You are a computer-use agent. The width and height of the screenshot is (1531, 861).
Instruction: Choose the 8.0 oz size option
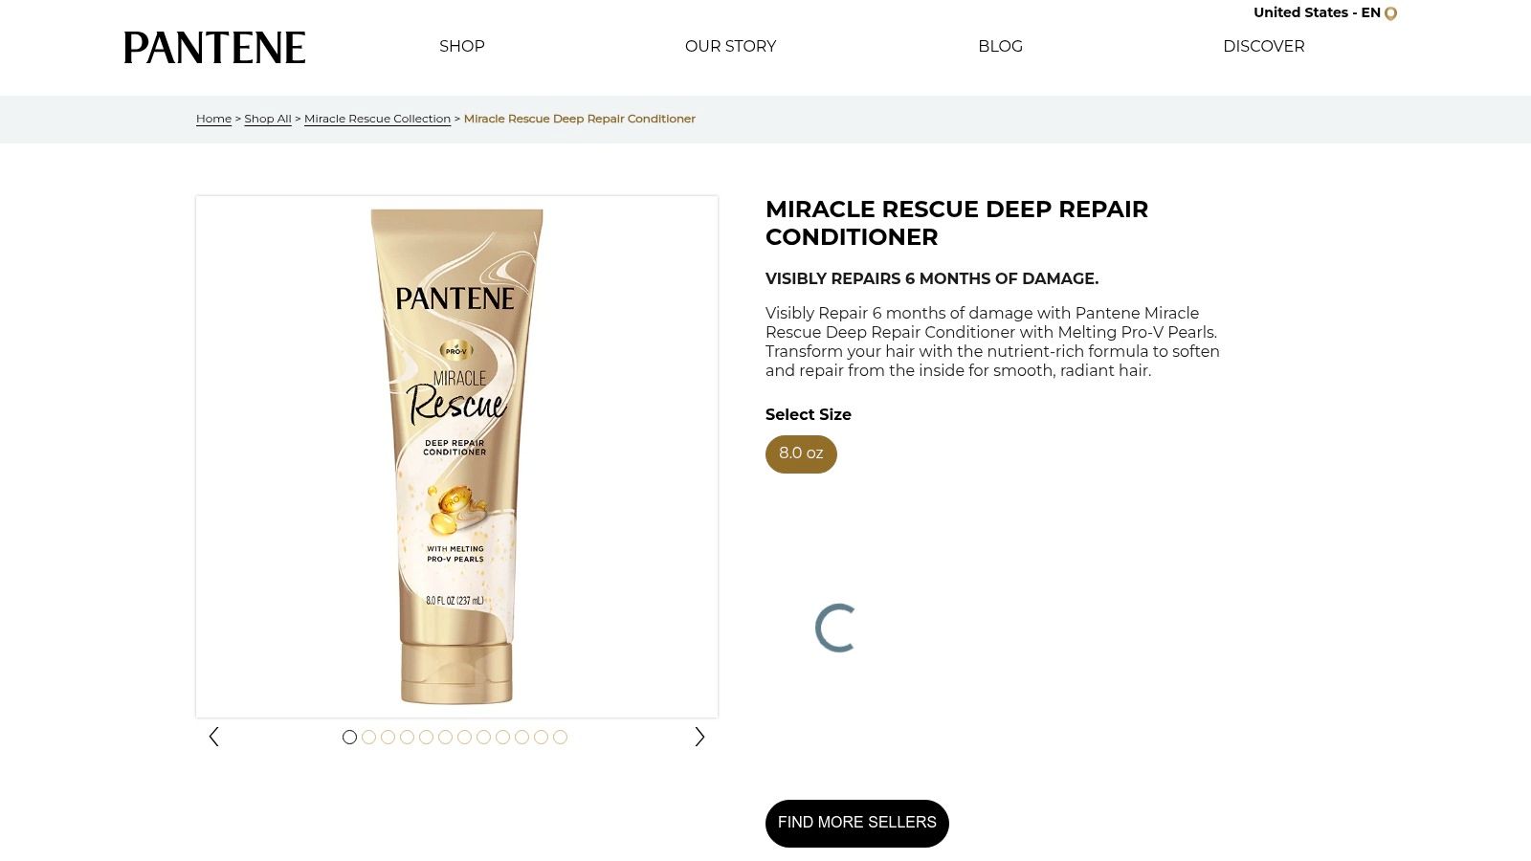(x=801, y=453)
